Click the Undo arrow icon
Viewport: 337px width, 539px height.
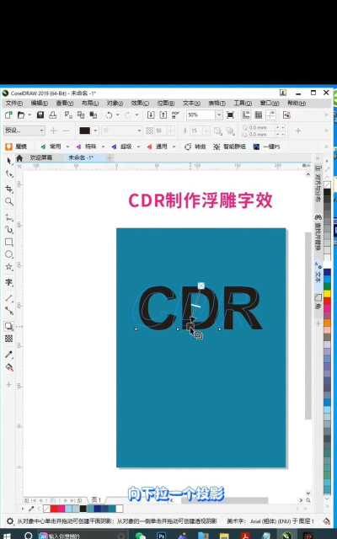109,115
